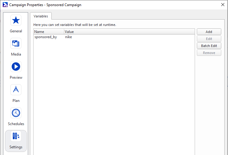This screenshot has width=228, height=155.
Task: Open Batch Edit for variables
Action: (x=209, y=46)
